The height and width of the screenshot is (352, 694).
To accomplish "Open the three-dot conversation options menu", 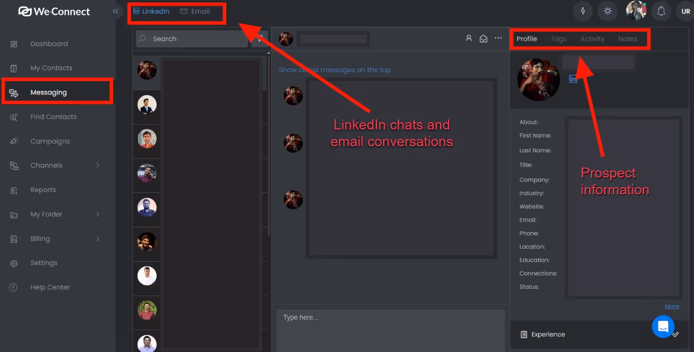I will [x=498, y=38].
